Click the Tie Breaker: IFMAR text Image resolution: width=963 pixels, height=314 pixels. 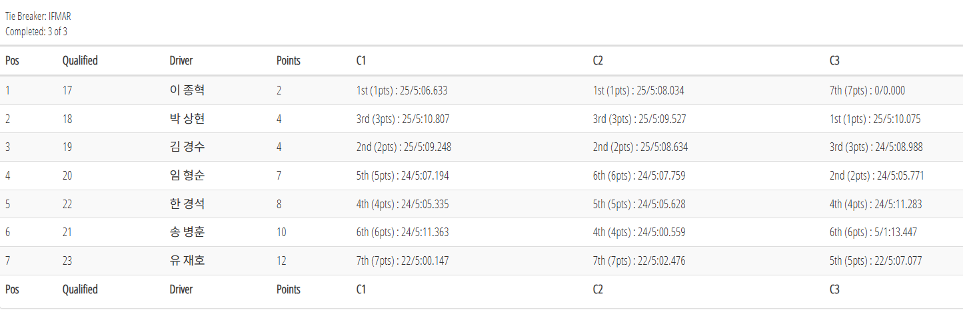[38, 17]
